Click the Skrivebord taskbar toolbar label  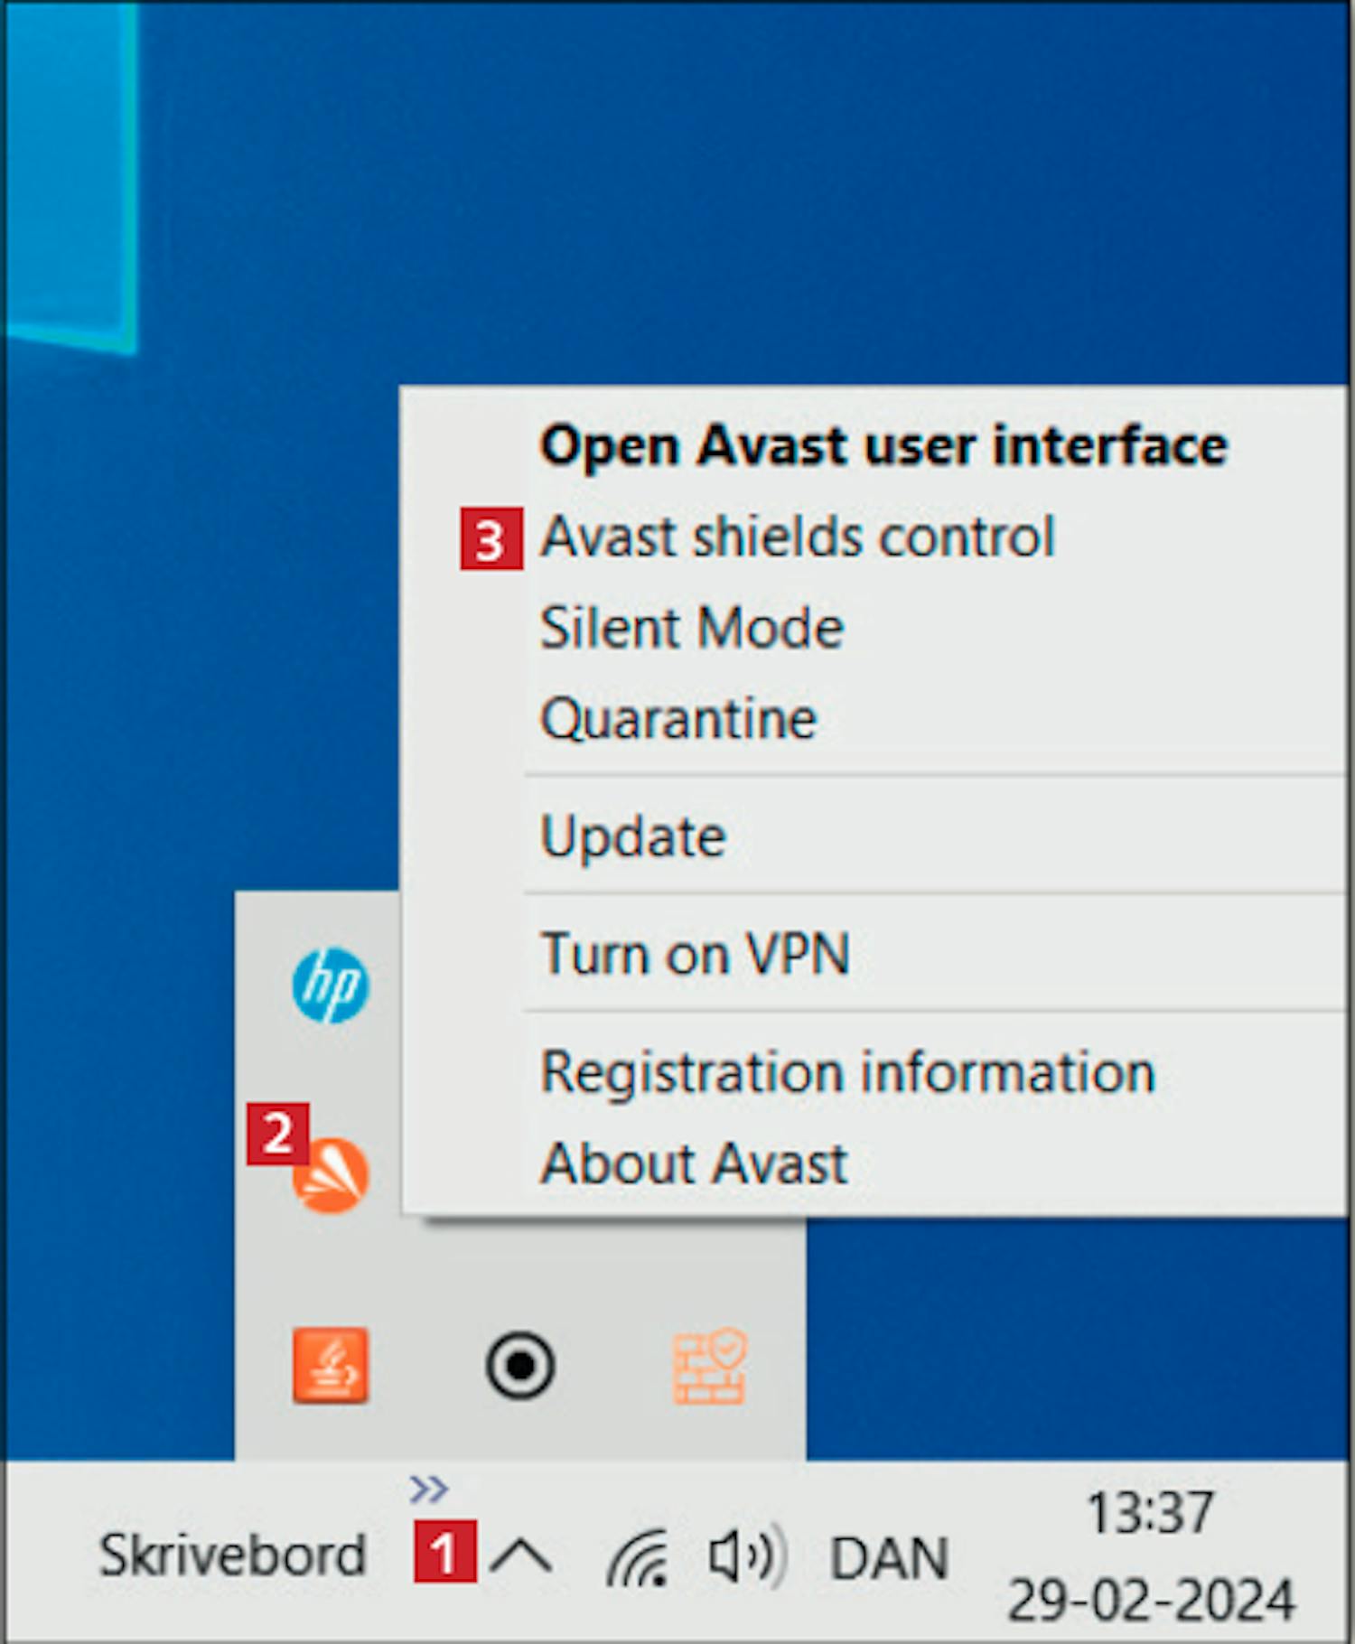pyautogui.click(x=232, y=1555)
